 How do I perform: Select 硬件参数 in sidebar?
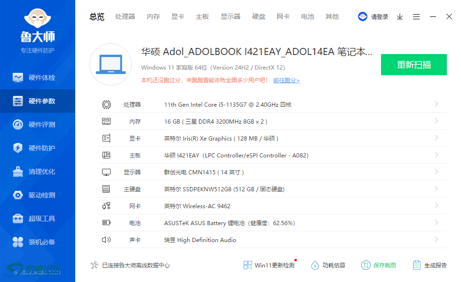coord(37,101)
